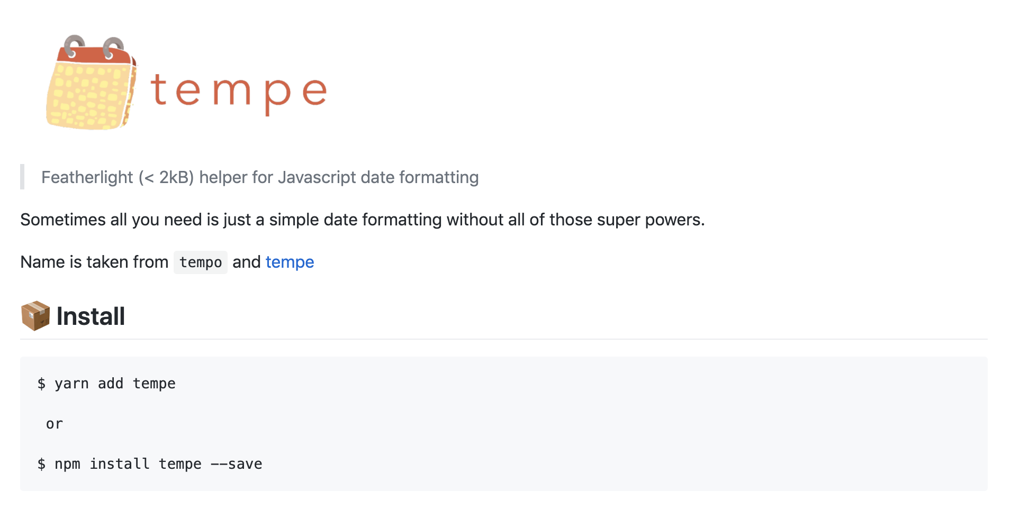
Task: Click 'Name is taken from' text
Action: (x=94, y=262)
